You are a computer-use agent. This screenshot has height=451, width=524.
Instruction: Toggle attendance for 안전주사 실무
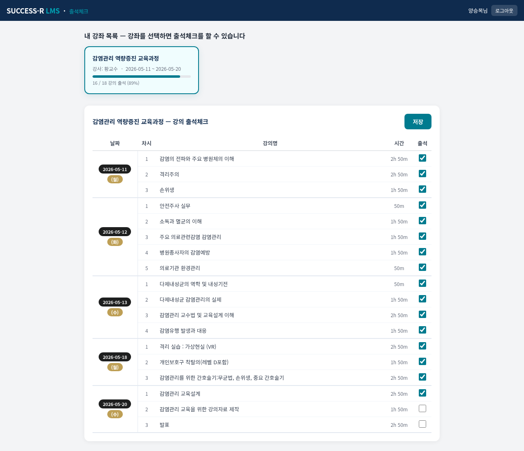[422, 205]
